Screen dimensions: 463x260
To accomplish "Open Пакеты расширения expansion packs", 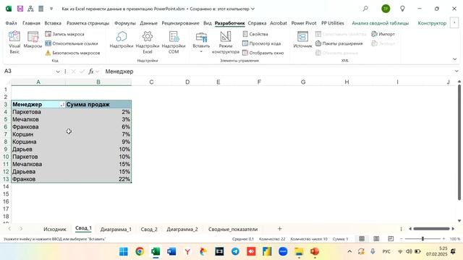I will click(339, 43).
